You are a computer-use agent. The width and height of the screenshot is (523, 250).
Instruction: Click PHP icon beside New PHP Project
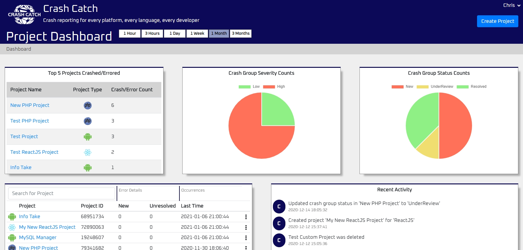tap(88, 105)
